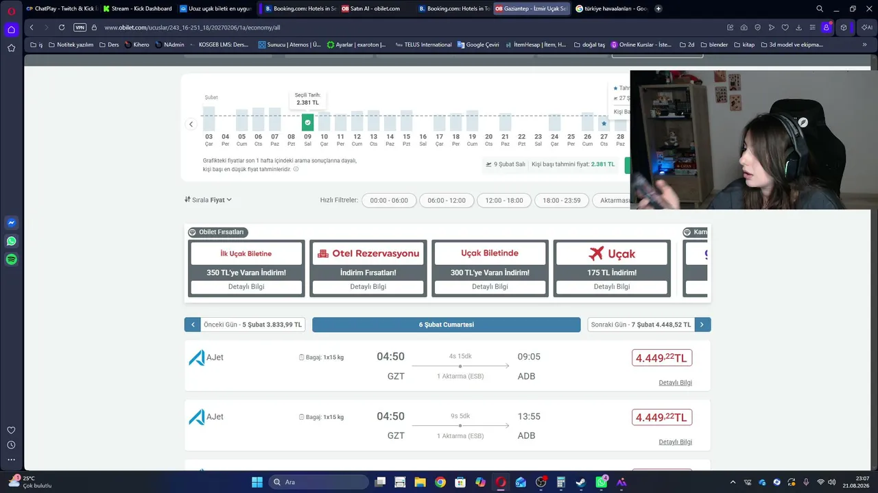Reload the obilet page
The image size is (878, 493).
click(x=62, y=27)
